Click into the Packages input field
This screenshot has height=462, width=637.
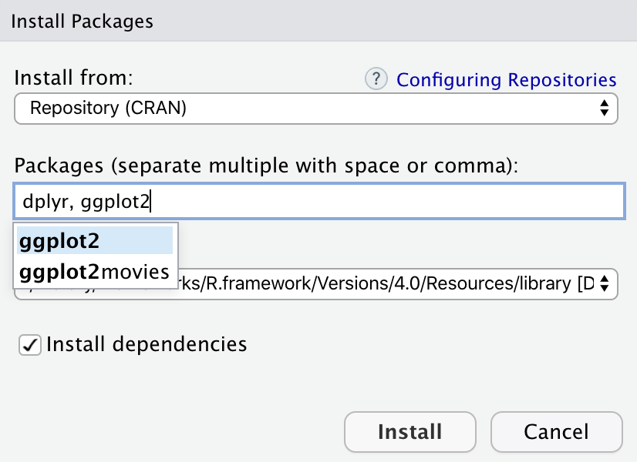pos(319,201)
